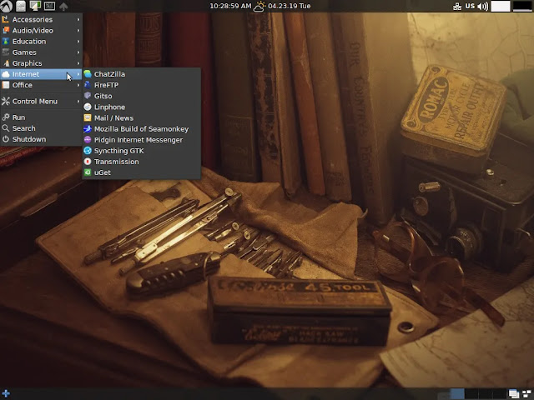
Task: Click the blue plus icon at bottom-left
Action: coord(6,393)
